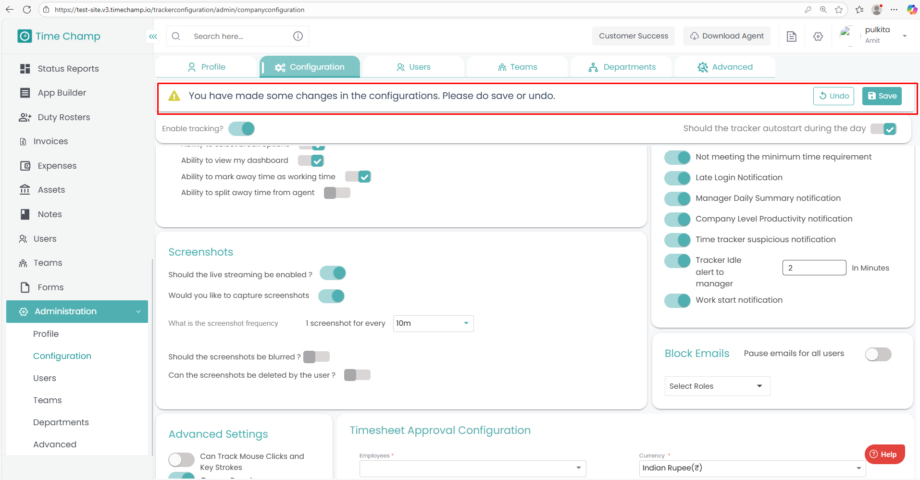Screen dimensions: 920x480
Task: Turn on Pause emails for all users
Action: tap(878, 354)
